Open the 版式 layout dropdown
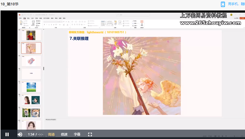245x139 pixels. [39, 21]
